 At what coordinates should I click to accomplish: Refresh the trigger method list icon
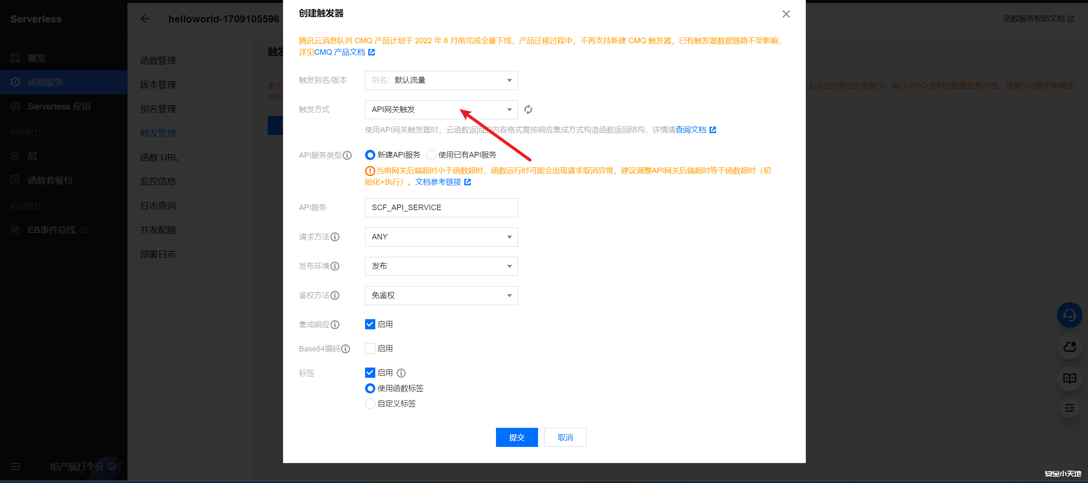528,110
